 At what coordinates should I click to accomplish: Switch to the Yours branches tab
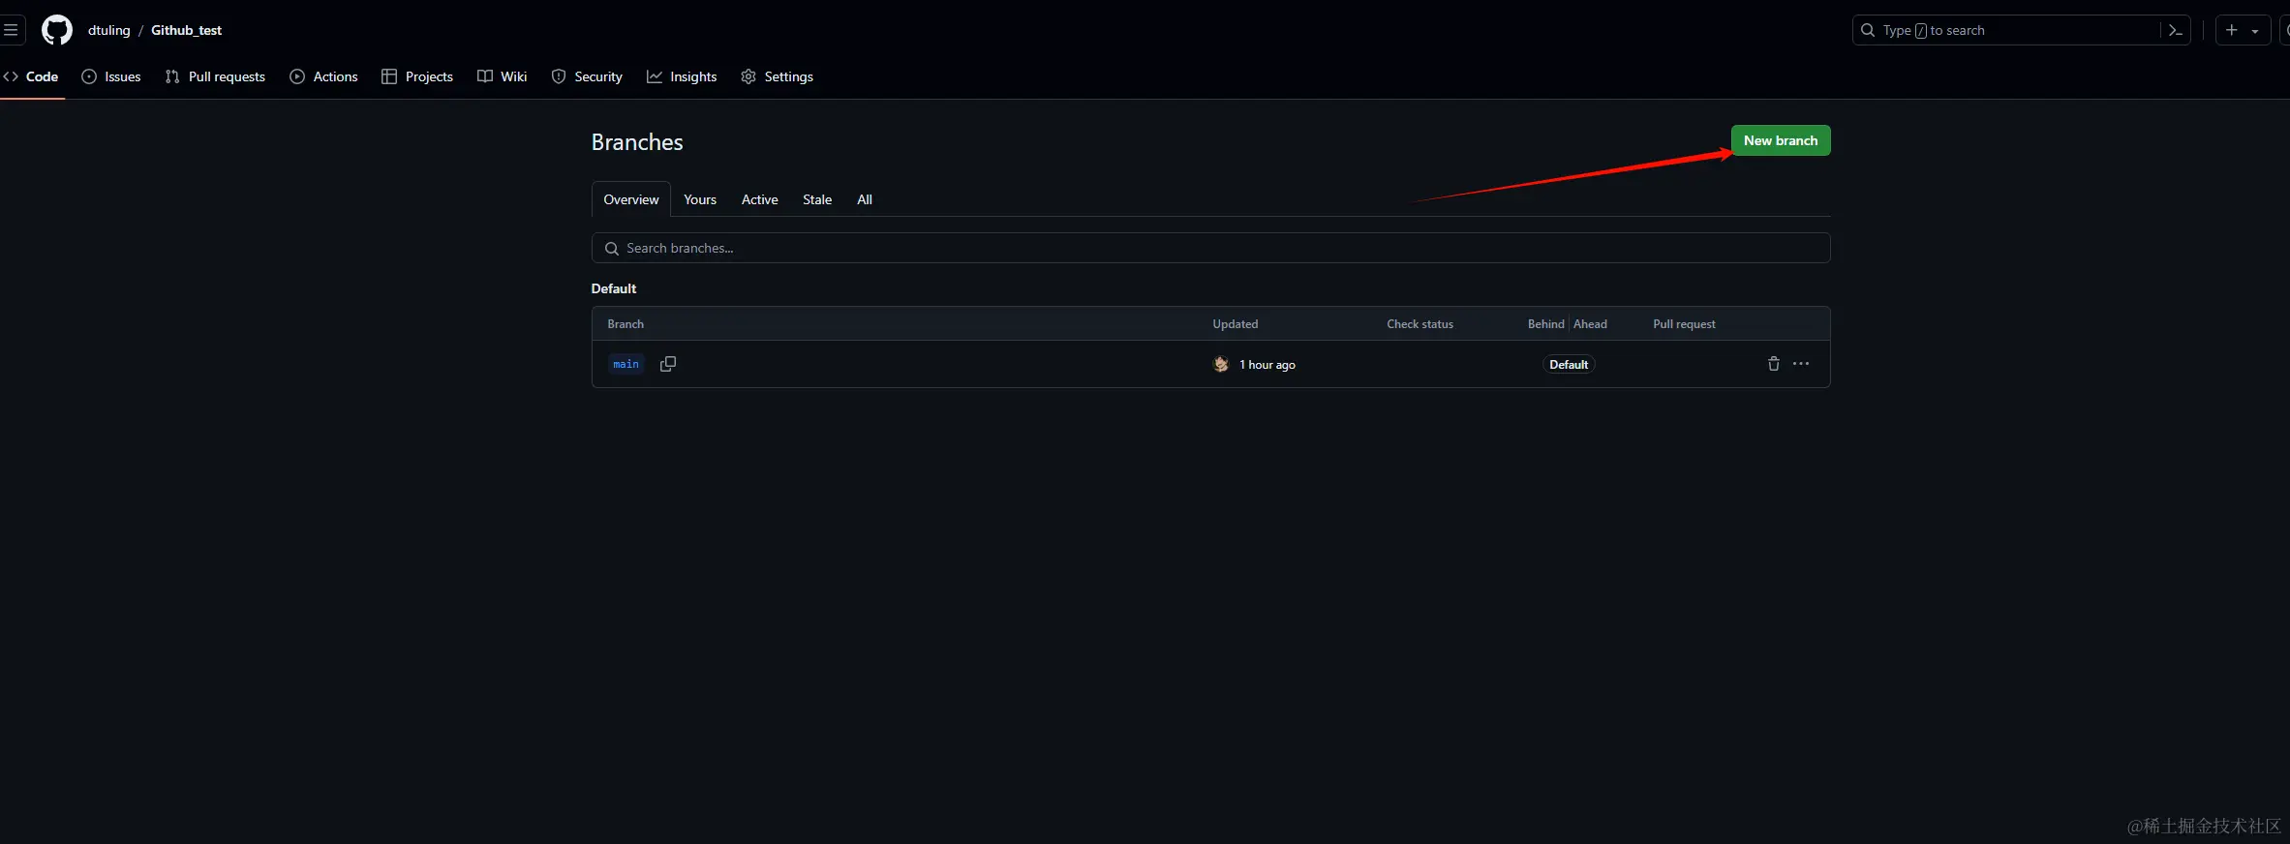click(x=700, y=199)
